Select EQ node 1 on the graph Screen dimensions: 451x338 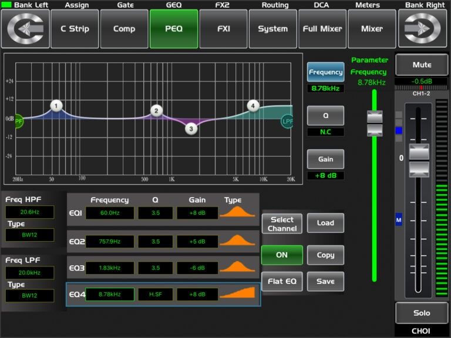(56, 106)
